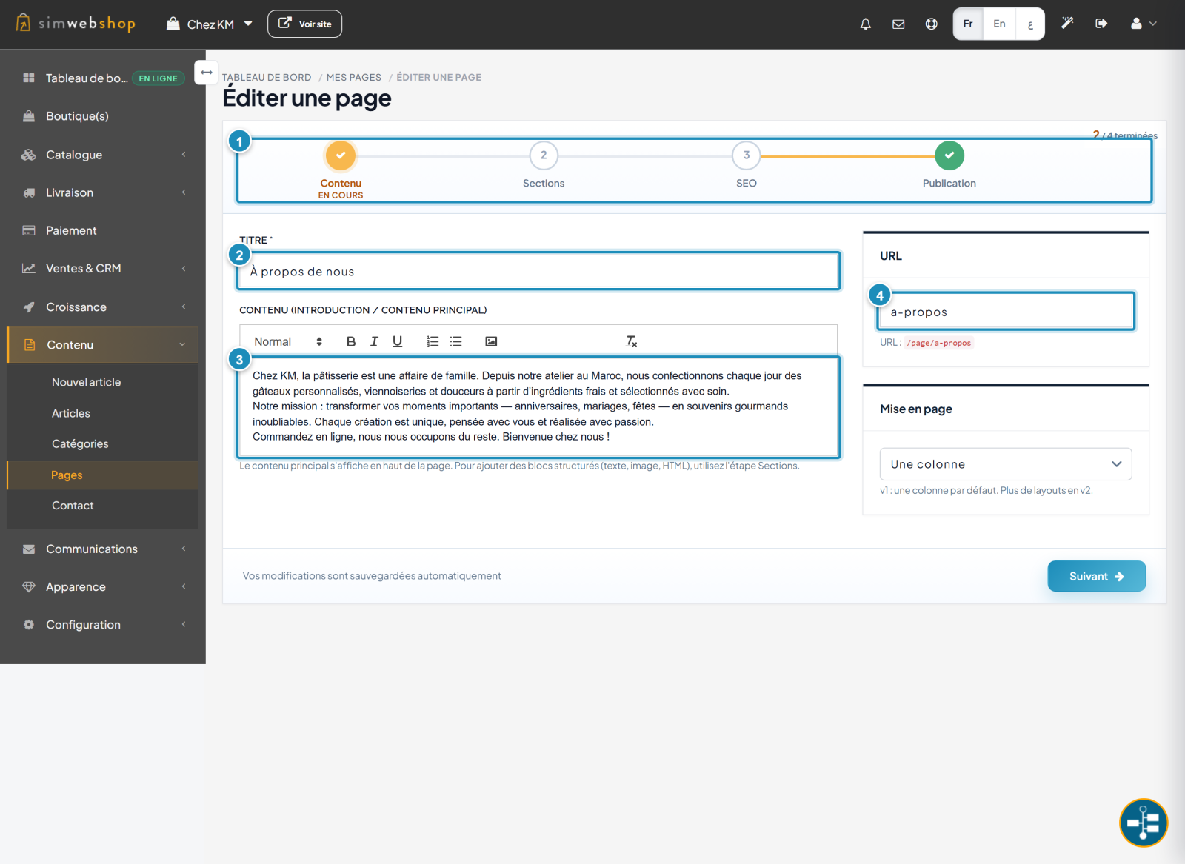Click the Mes pages breadcrumb
This screenshot has height=864, width=1185.
[354, 77]
